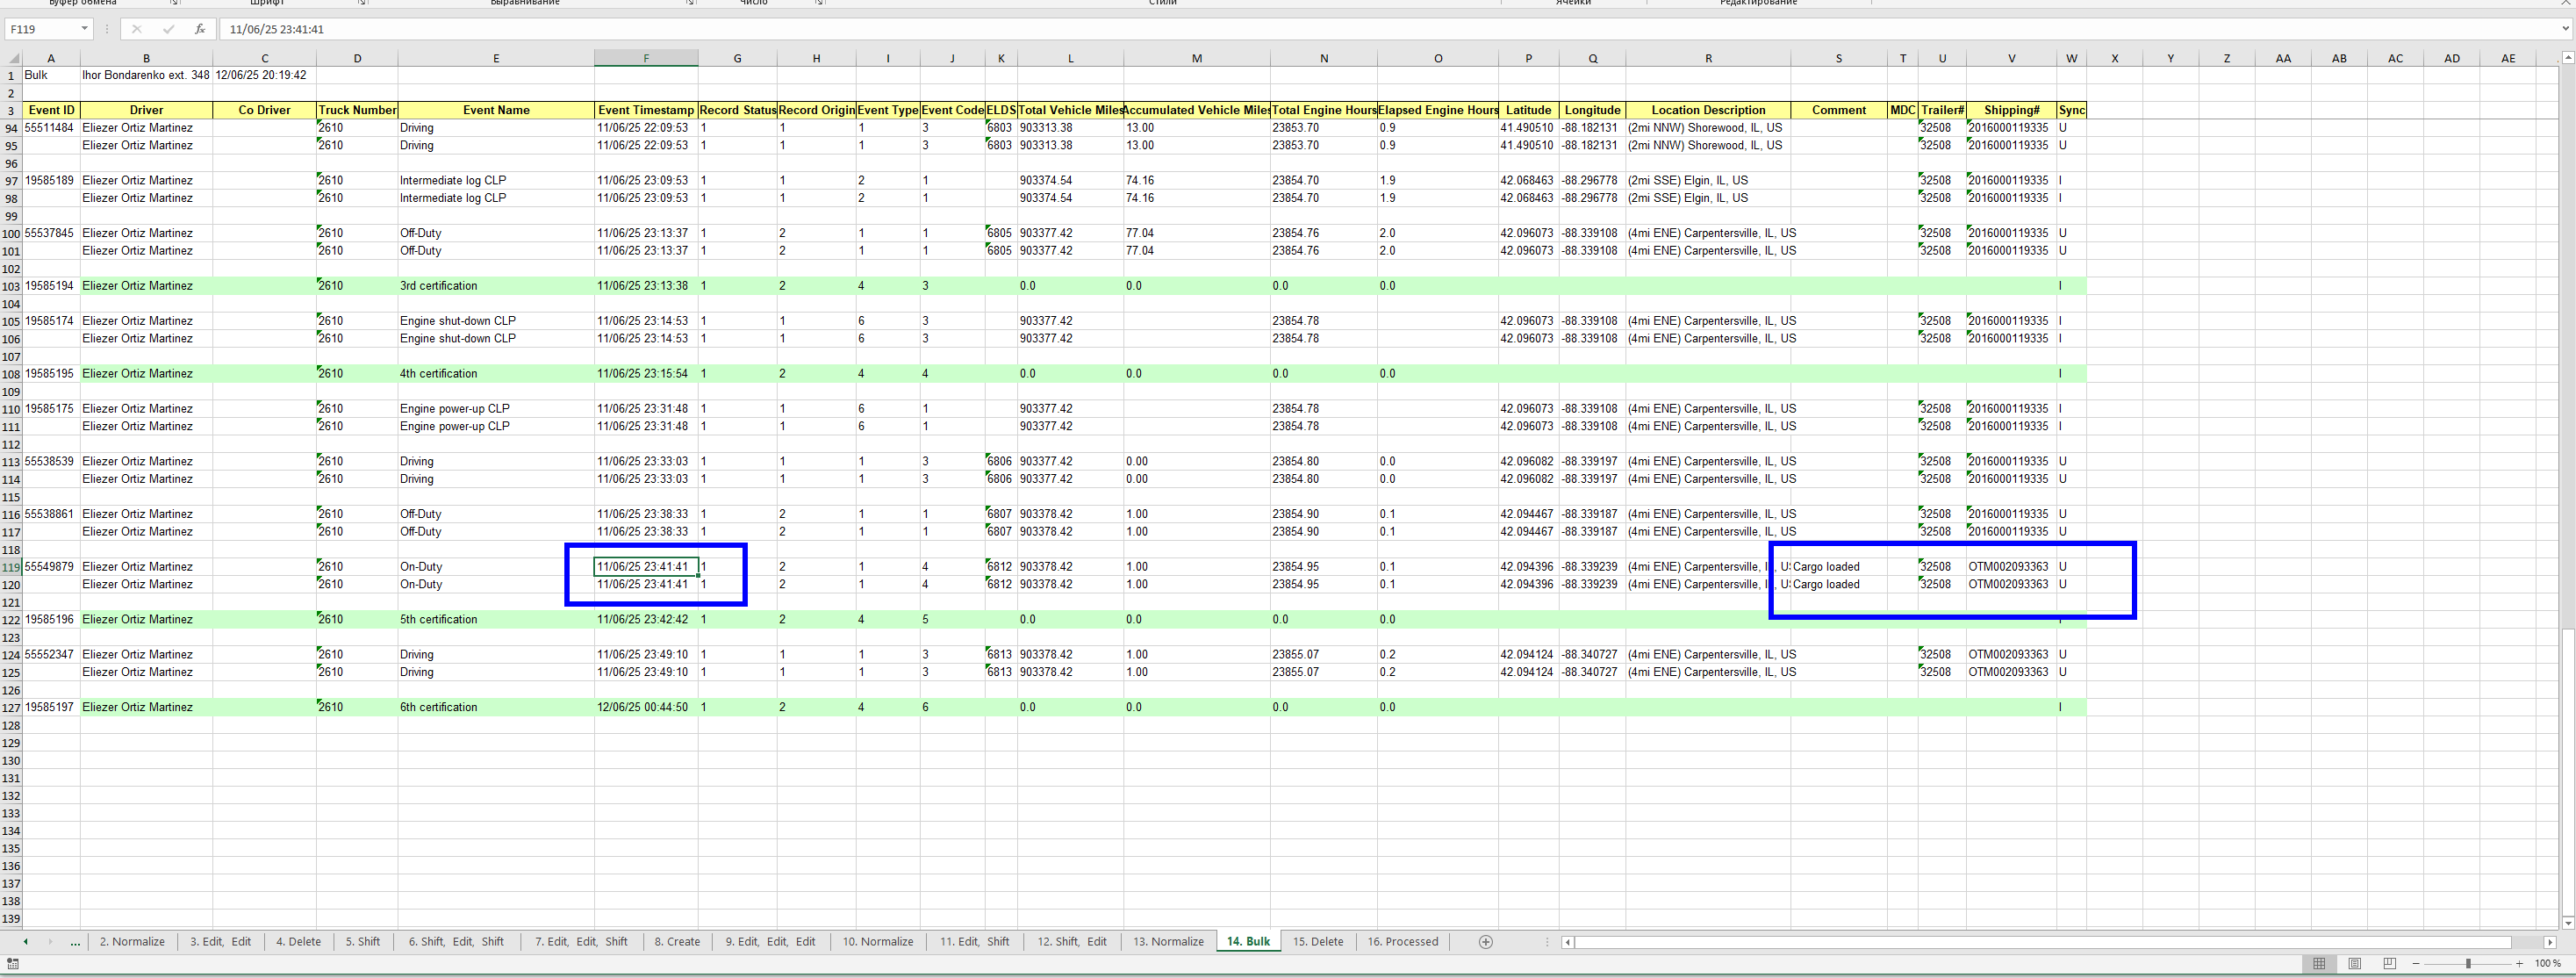Switch to Page Break Preview icon

pyautogui.click(x=2390, y=963)
